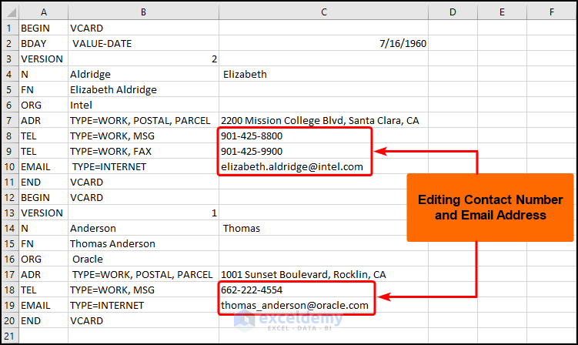Screen dimensions: 578x345
Task: Select column C header
Action: (x=324, y=12)
